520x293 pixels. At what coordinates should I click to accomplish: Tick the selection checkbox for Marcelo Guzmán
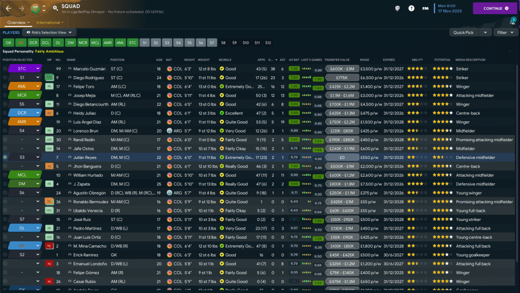coord(5,69)
